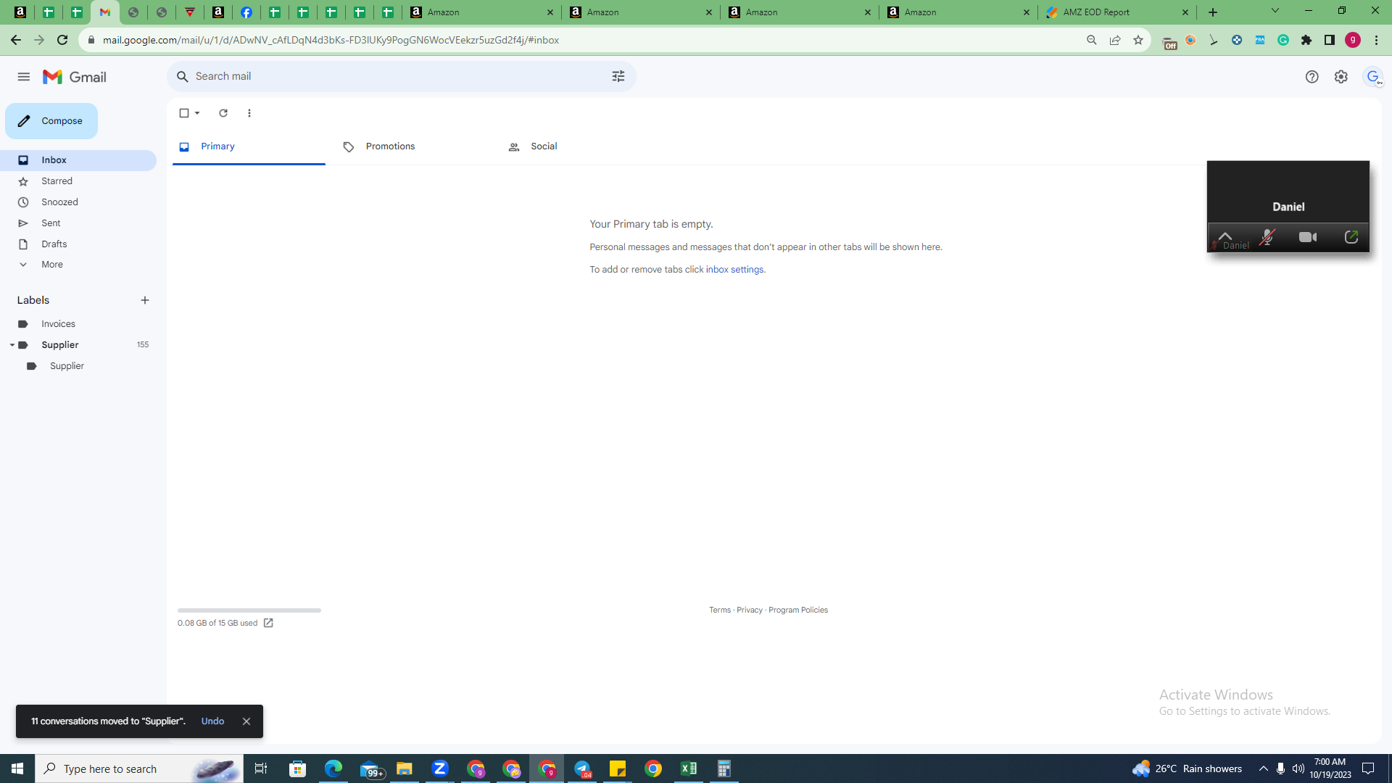Switch to the Primary tab
The width and height of the screenshot is (1392, 783).
click(x=249, y=146)
